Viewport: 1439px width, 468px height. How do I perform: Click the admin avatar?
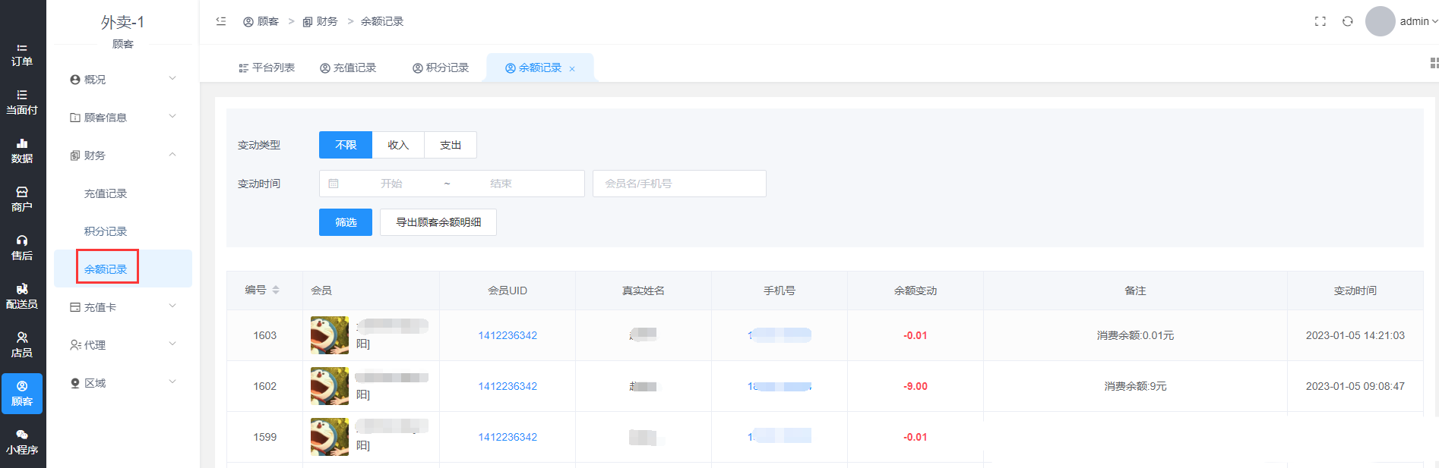coord(1380,21)
